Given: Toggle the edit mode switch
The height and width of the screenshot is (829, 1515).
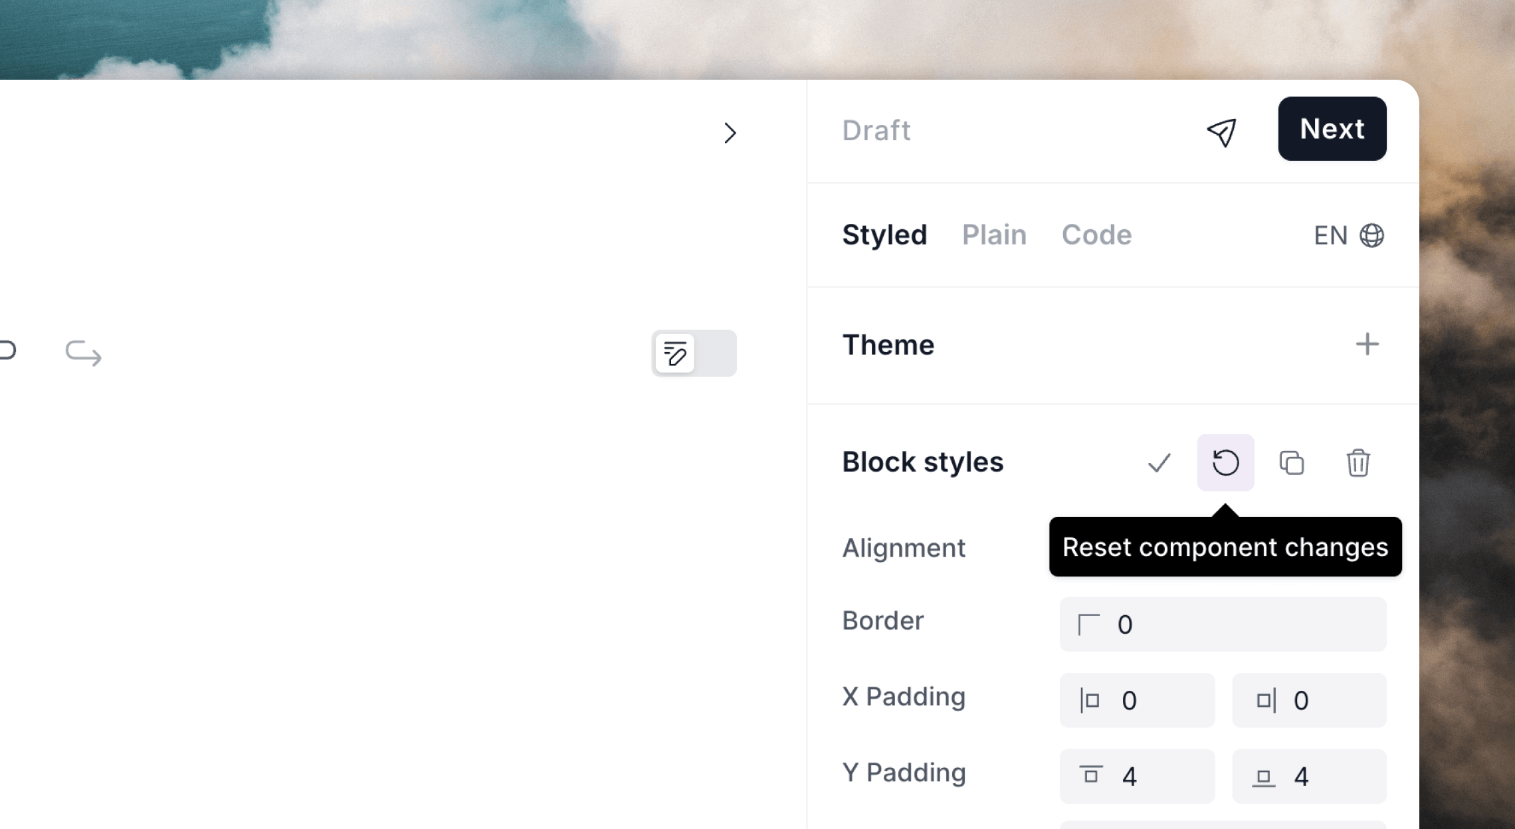Looking at the screenshot, I should pyautogui.click(x=694, y=353).
